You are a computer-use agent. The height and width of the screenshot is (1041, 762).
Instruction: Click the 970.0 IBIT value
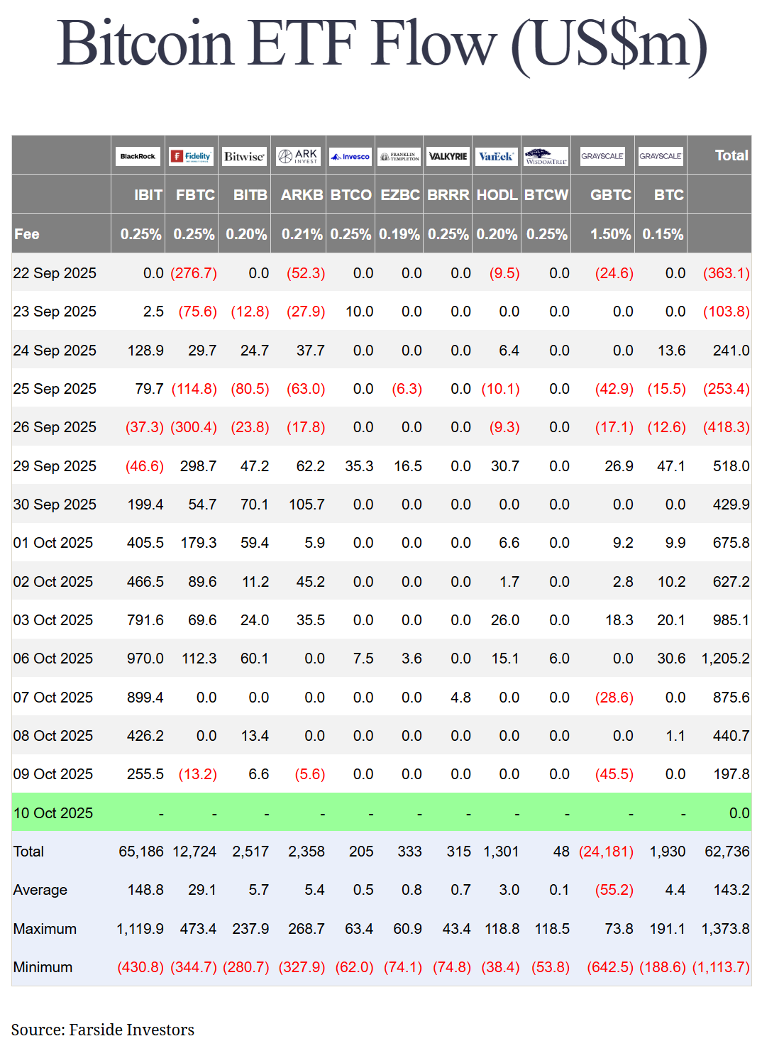click(145, 659)
